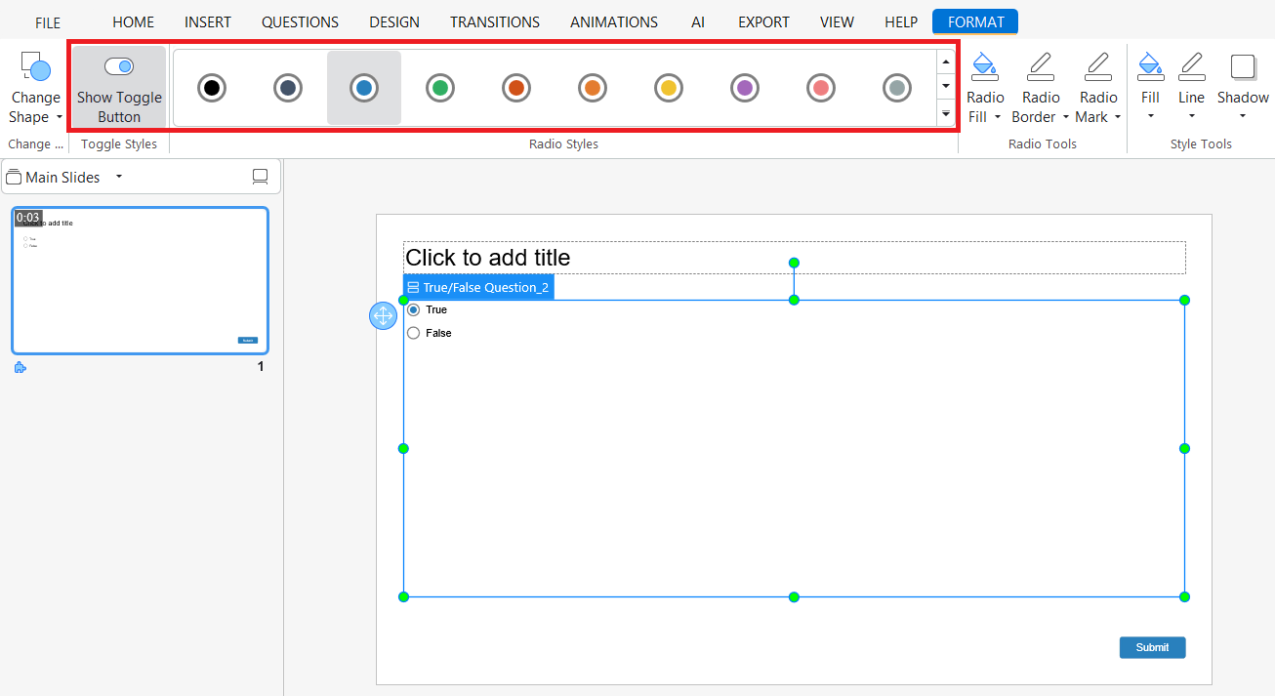Switch to the ANIMATIONS tab

614,21
